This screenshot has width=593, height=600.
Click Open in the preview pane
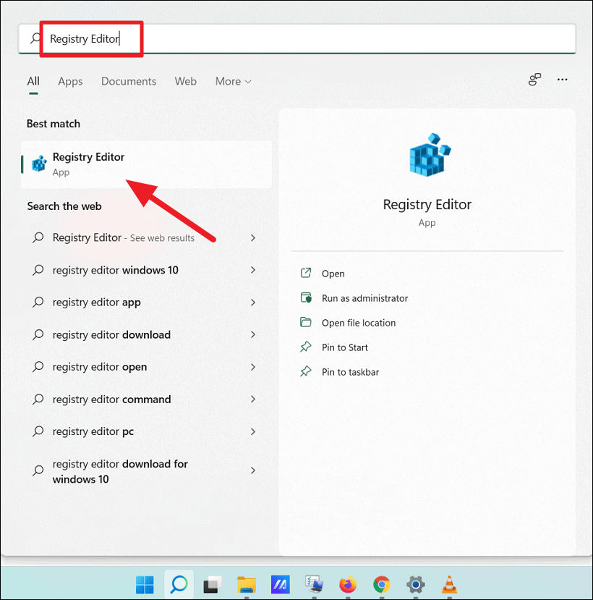(x=333, y=274)
